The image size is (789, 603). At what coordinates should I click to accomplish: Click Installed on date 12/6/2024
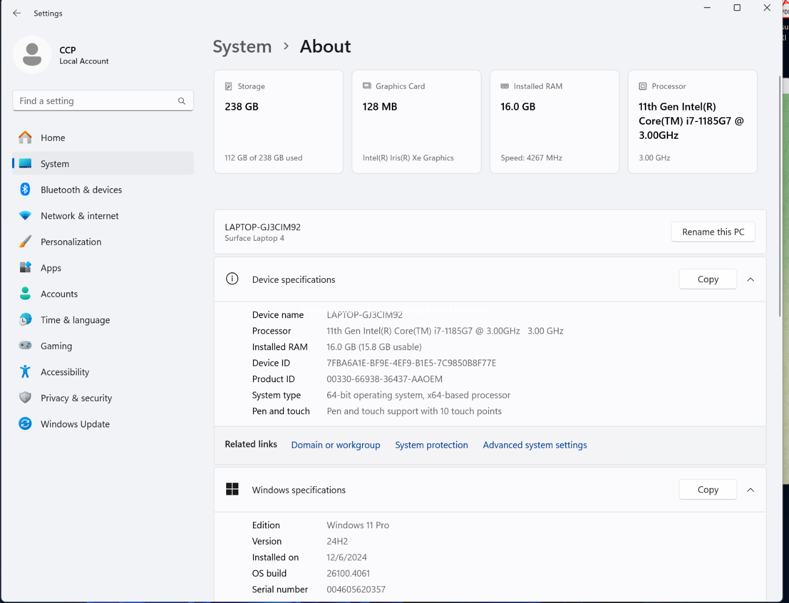(347, 557)
